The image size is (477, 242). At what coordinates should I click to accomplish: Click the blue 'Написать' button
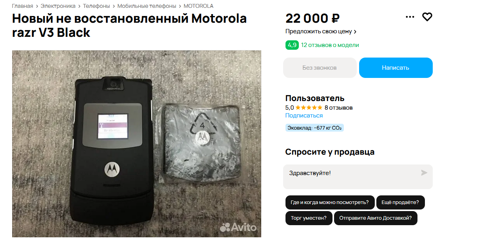tap(396, 68)
